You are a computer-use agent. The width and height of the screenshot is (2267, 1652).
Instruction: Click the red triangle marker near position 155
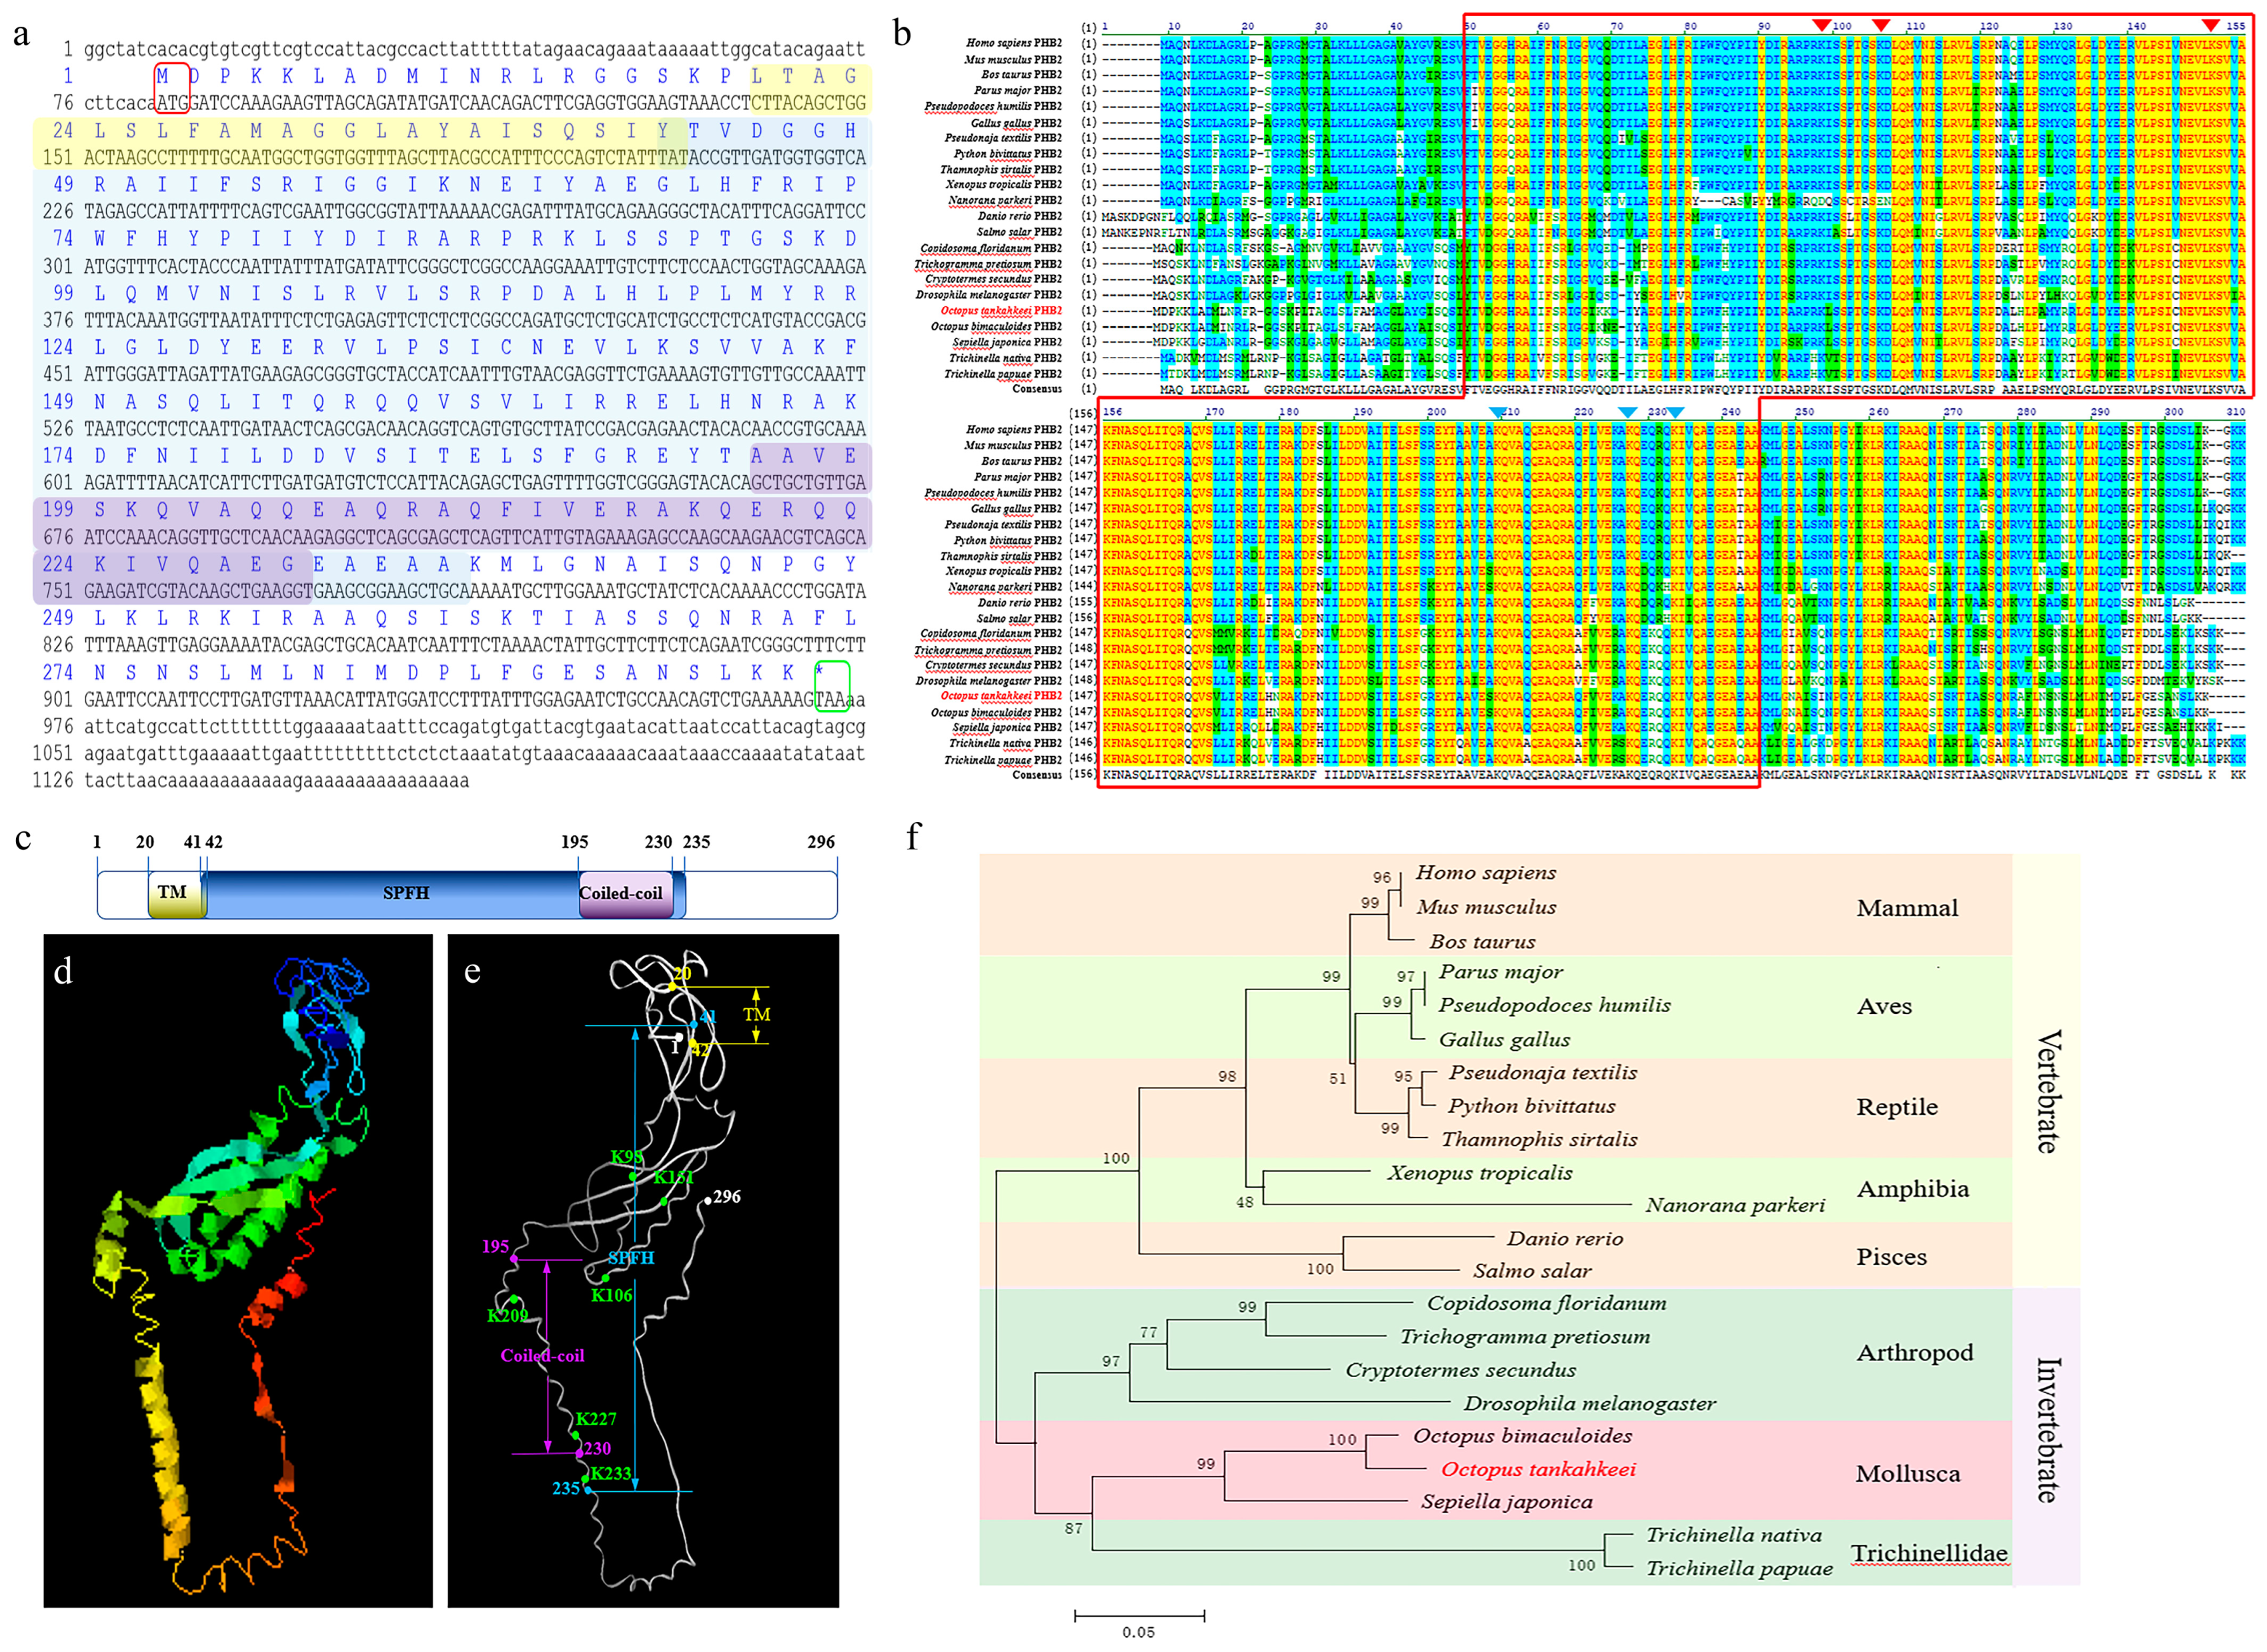point(2210,25)
